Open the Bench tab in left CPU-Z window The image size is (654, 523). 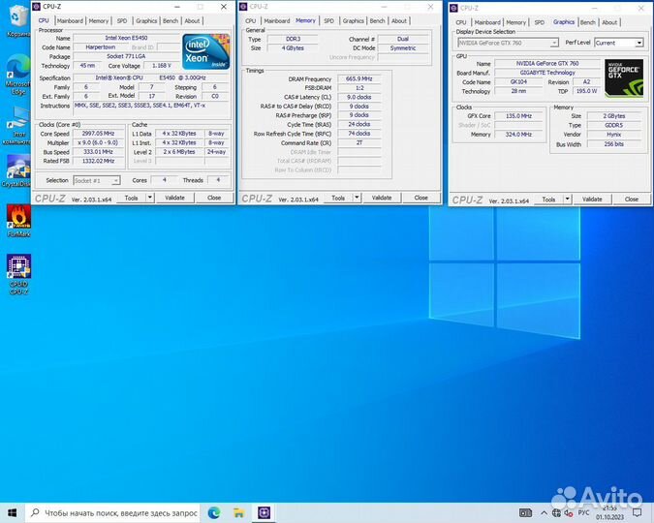pos(171,21)
